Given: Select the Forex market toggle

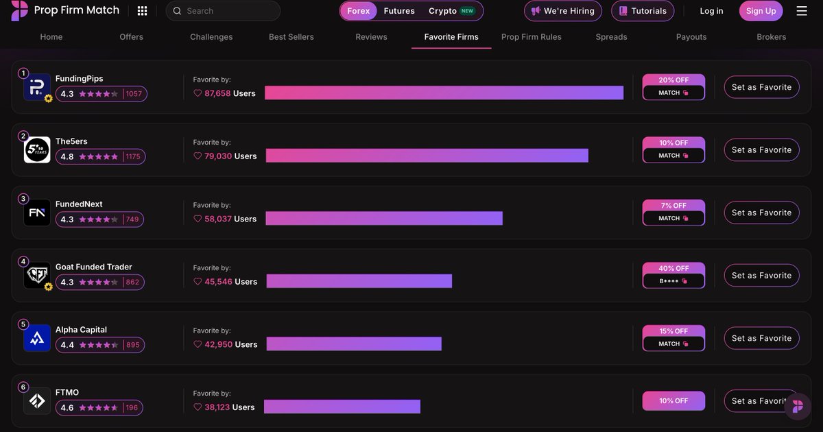Looking at the screenshot, I should [358, 11].
